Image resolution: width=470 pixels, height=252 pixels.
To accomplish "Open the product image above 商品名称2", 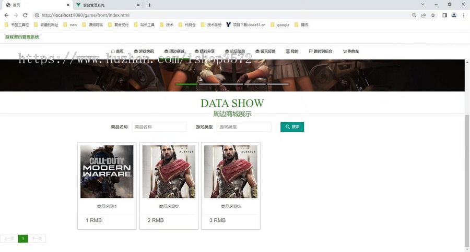I will click(x=169, y=172).
